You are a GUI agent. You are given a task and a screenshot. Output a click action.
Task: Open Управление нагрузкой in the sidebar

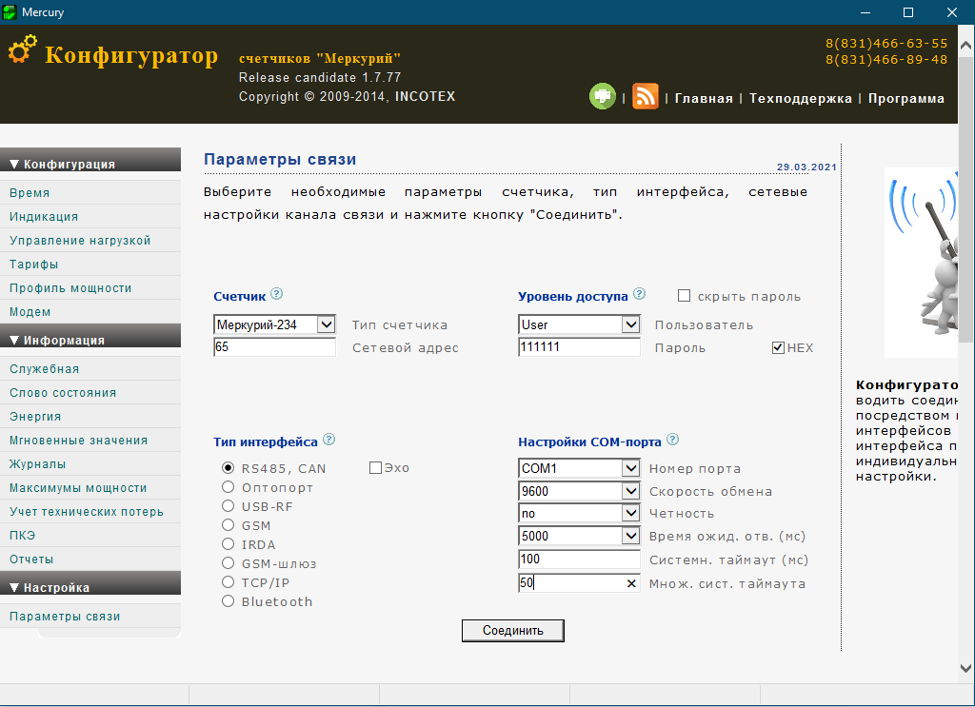point(90,241)
